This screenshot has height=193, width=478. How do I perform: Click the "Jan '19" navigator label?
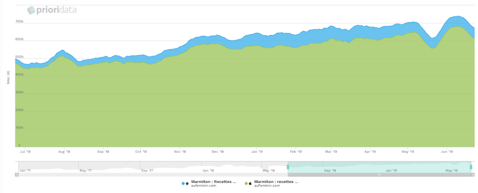pos(391,171)
